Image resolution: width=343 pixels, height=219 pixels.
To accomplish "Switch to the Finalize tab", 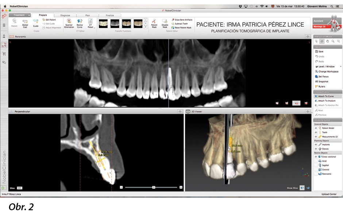I will point(110,15).
